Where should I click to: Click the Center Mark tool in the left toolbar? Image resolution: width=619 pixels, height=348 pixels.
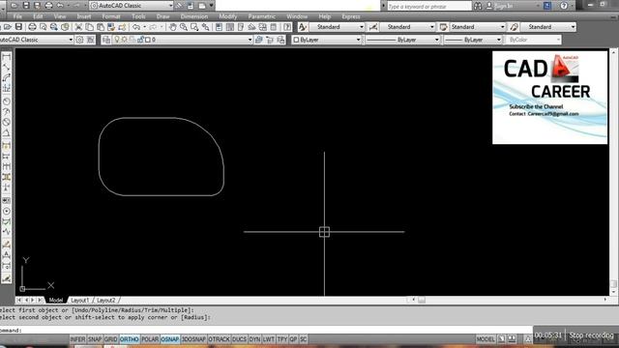pos(7,212)
